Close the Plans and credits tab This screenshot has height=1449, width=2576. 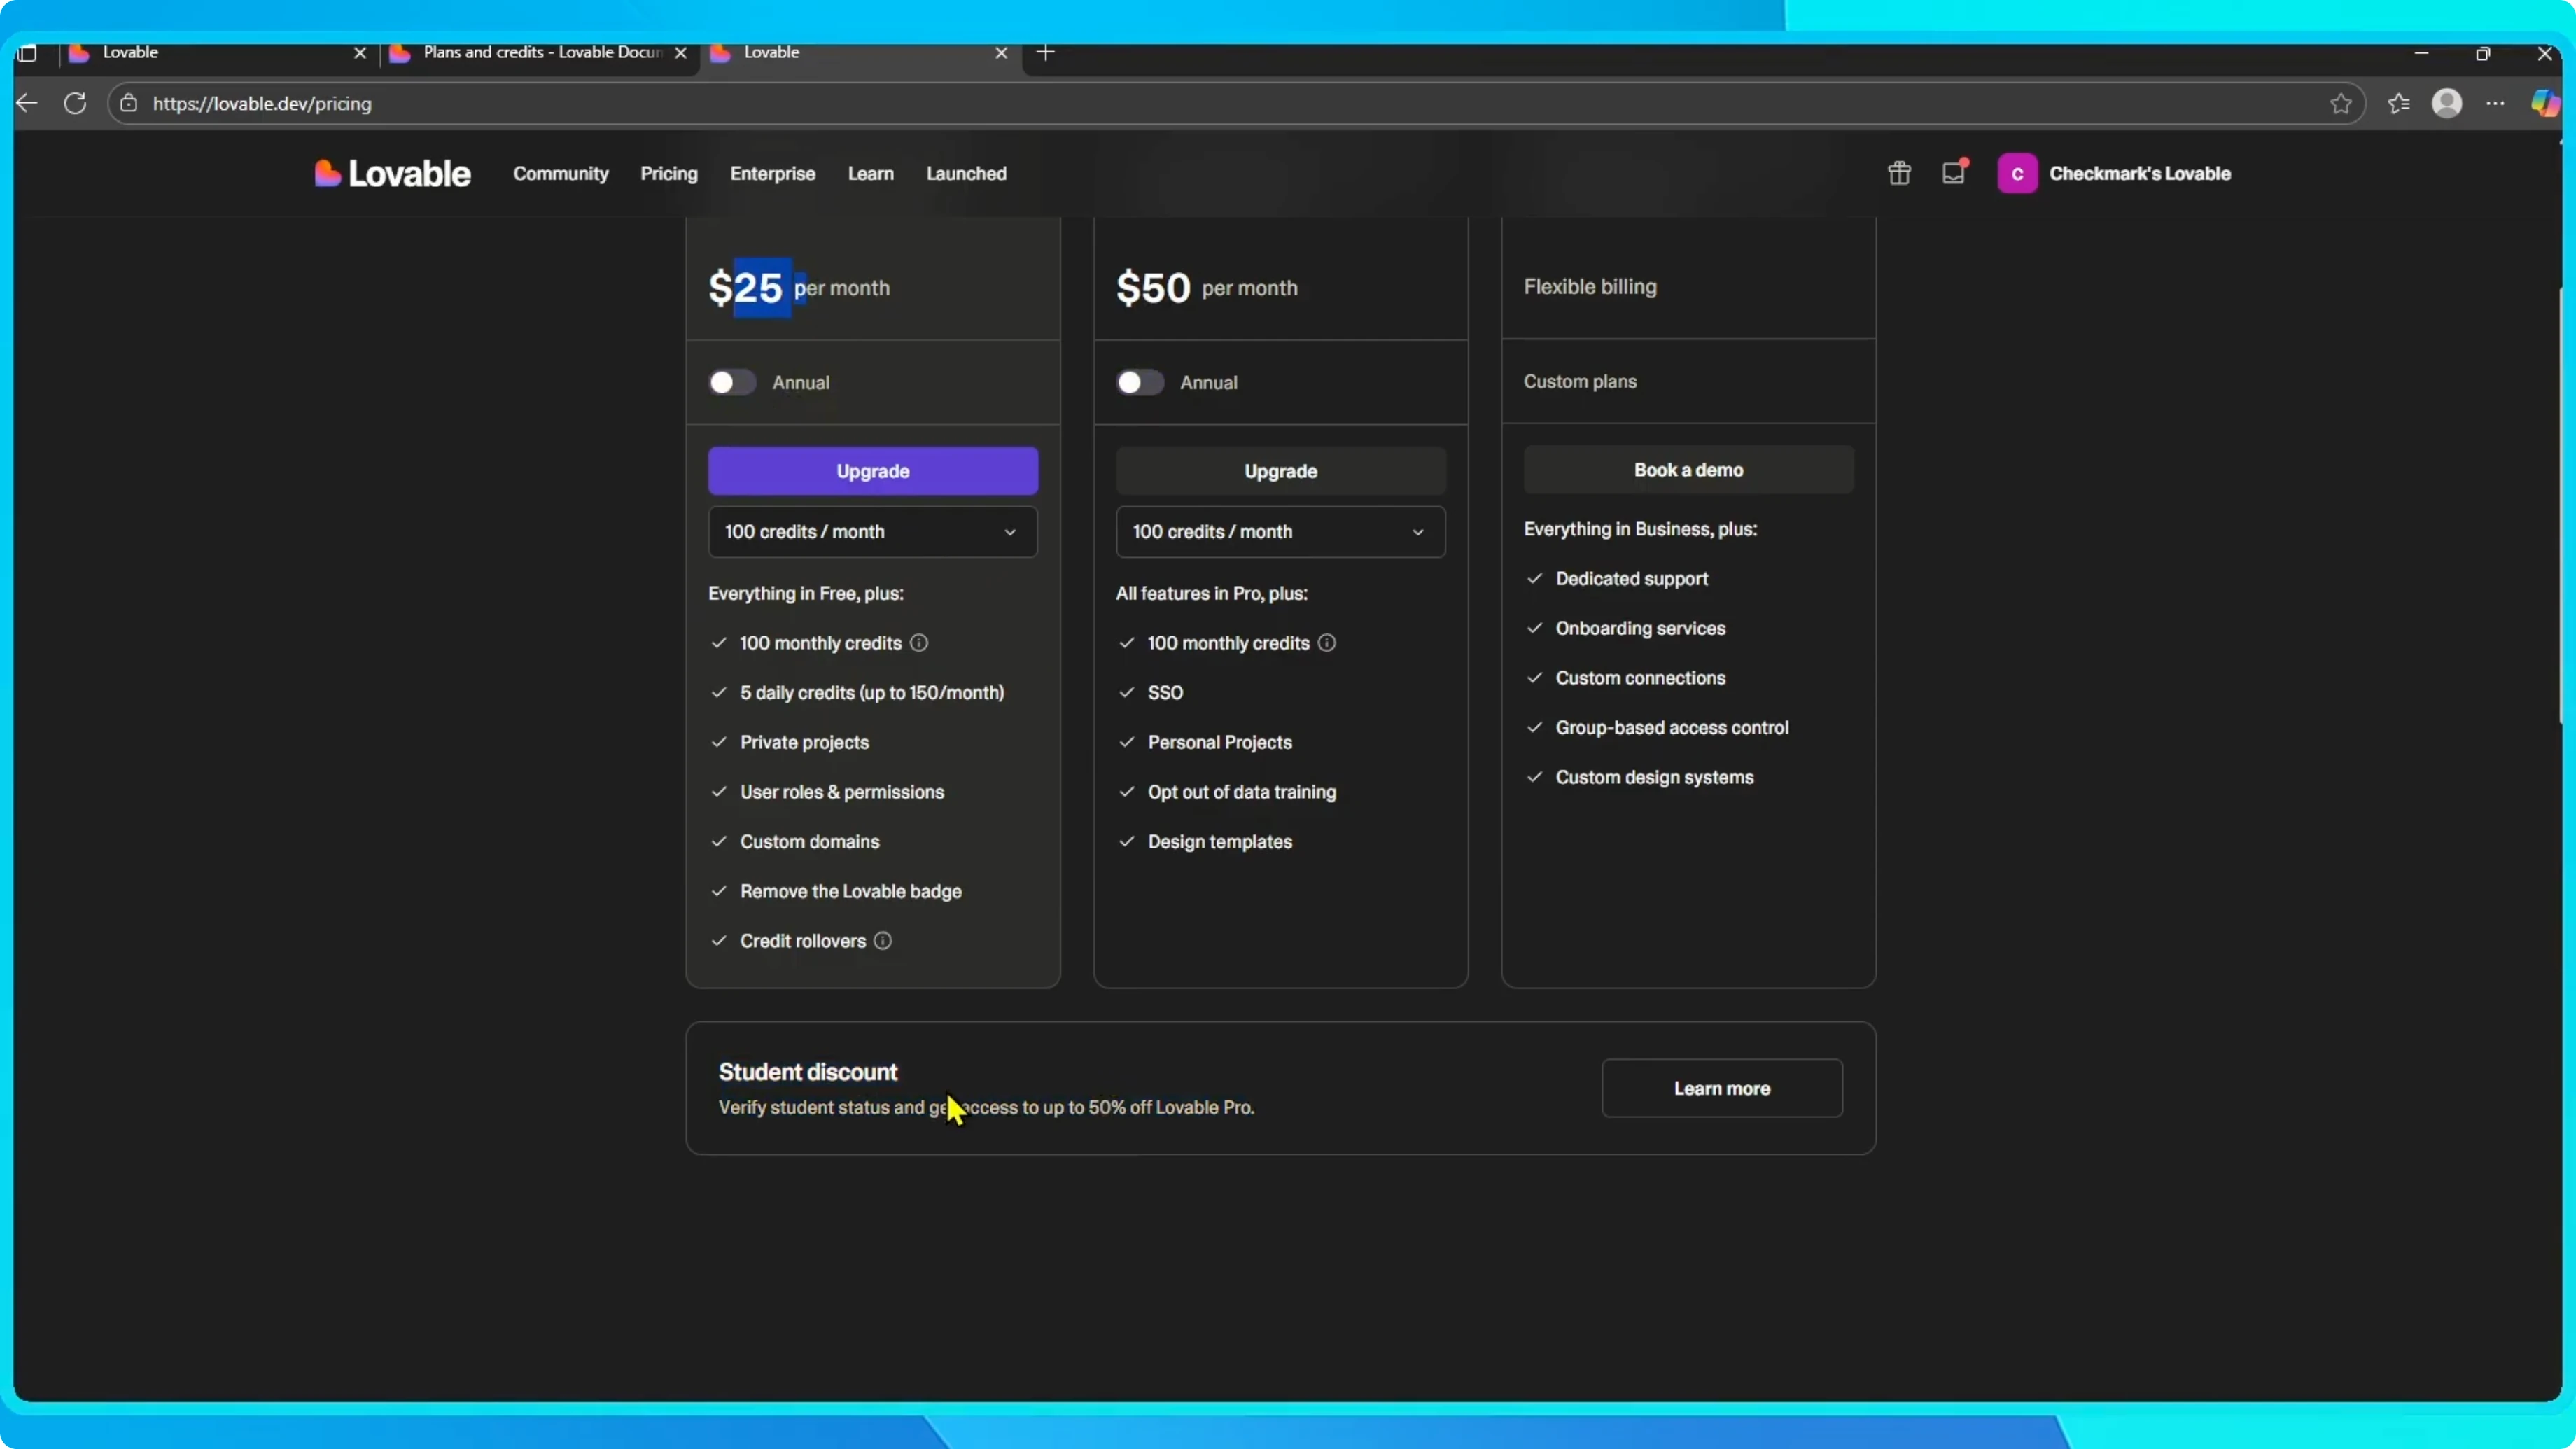point(681,53)
